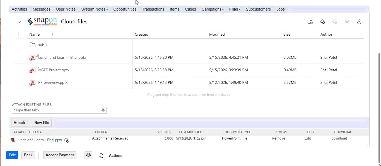The width and height of the screenshot is (381, 166).
Task: Click the Attach Existing Files input field
Action: click(59, 110)
